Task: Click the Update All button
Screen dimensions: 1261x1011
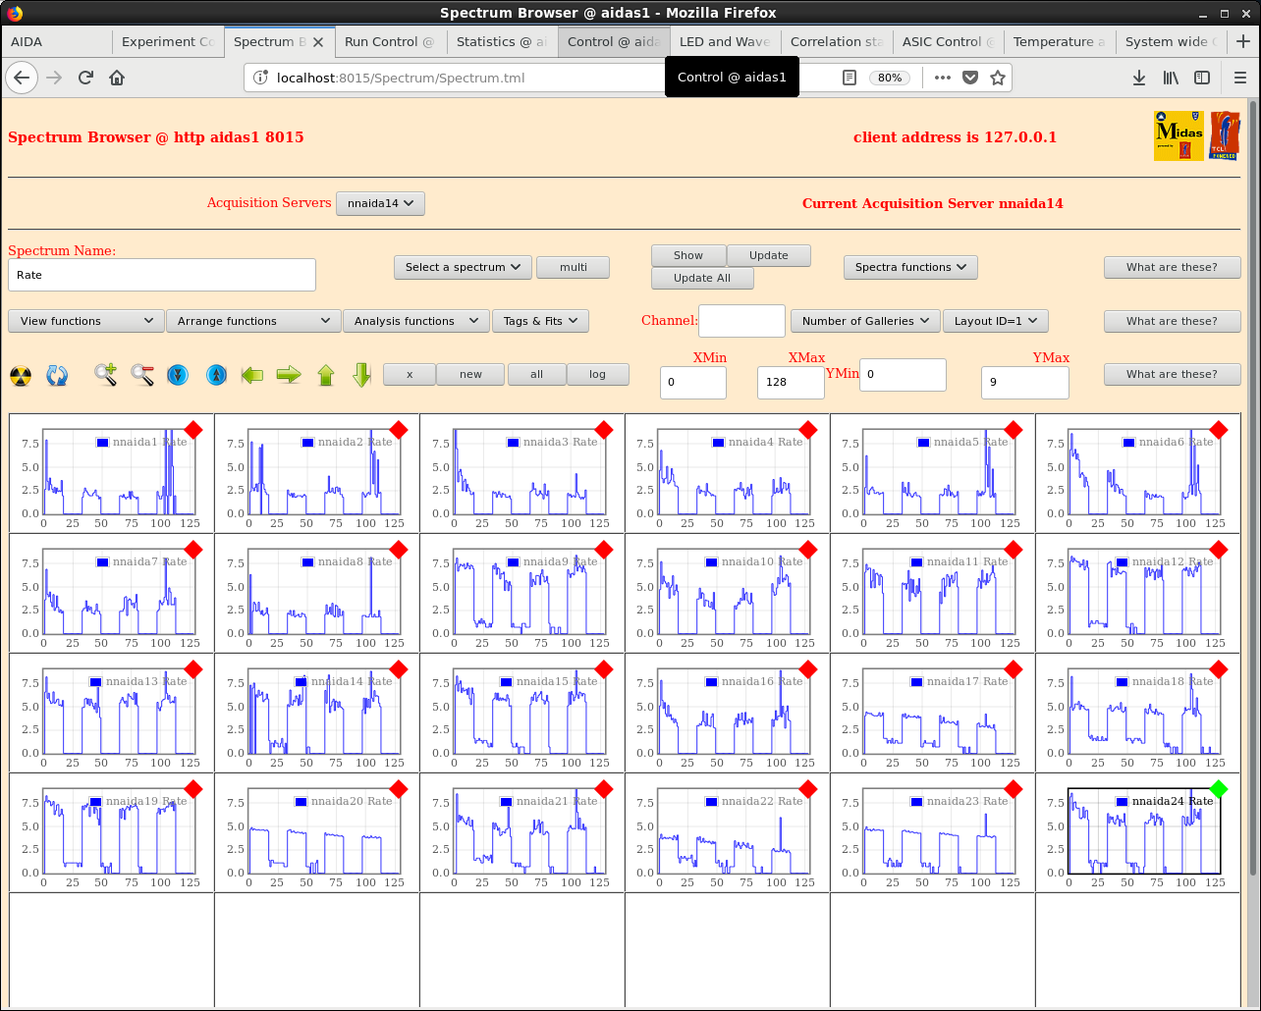Action: (x=702, y=278)
